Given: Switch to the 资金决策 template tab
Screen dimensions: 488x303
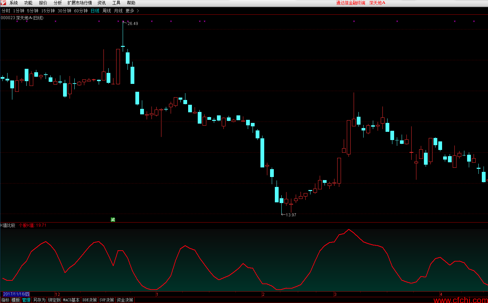Looking at the screenshot, I should tap(125, 300).
